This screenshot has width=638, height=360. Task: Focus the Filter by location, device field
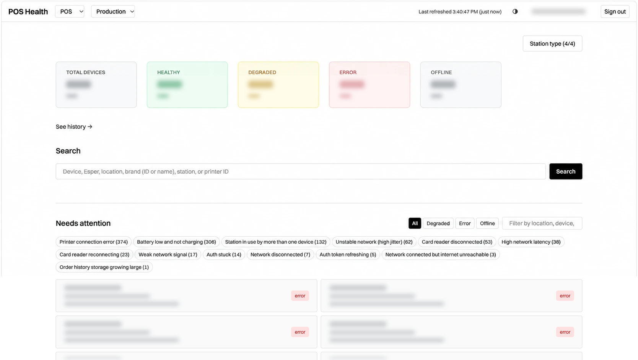click(542, 223)
